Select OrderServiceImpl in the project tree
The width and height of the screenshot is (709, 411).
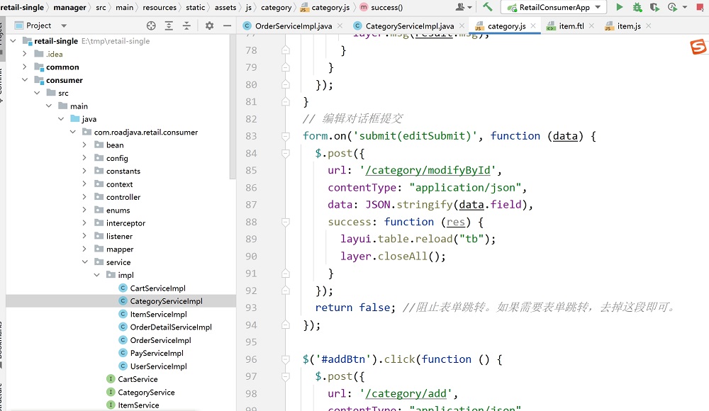160,340
